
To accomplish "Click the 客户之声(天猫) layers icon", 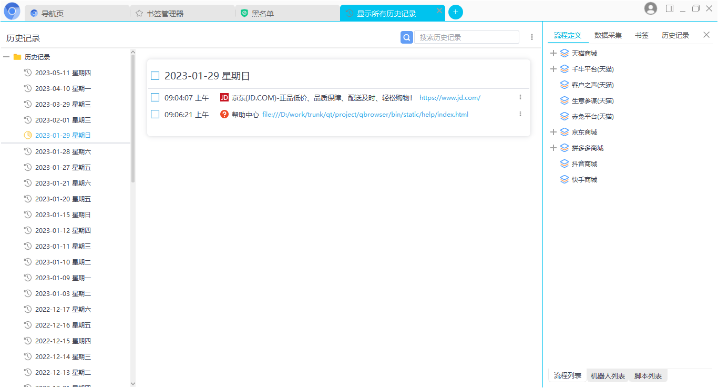I will click(x=565, y=85).
